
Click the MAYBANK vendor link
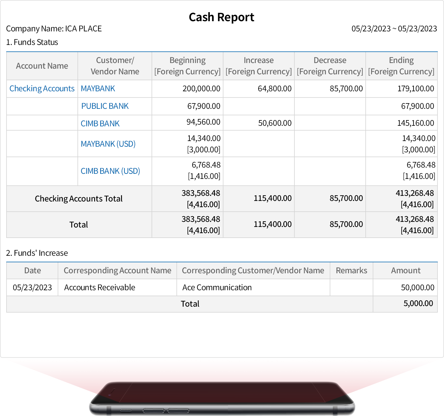[98, 88]
